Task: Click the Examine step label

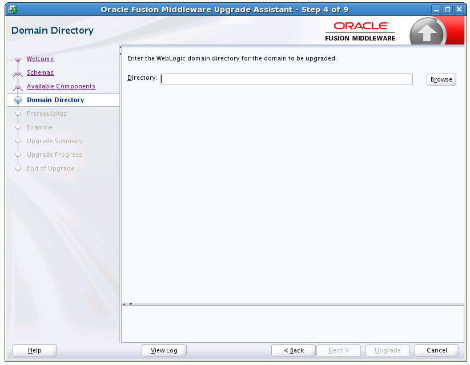Action: (39, 127)
